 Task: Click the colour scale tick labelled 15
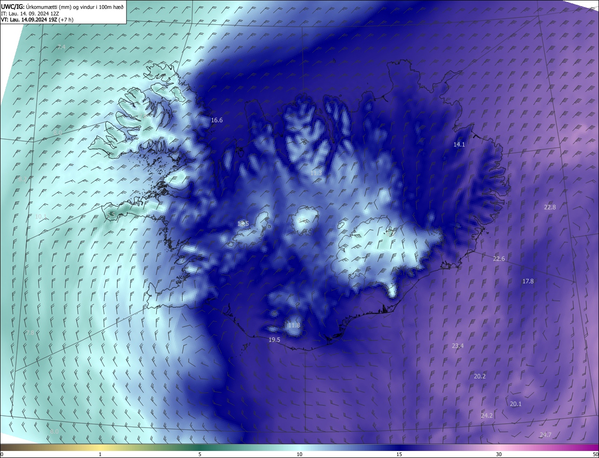[399, 455]
